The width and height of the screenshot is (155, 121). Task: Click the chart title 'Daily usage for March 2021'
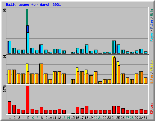coord(33,5)
